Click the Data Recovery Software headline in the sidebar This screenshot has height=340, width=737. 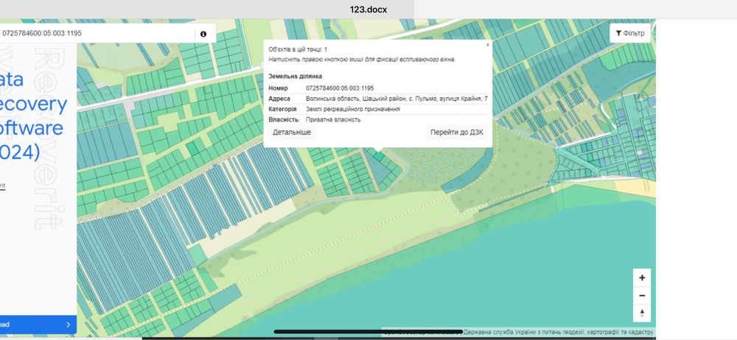point(33,116)
